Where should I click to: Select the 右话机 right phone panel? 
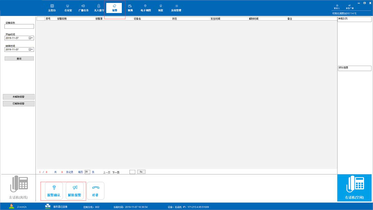point(355,188)
